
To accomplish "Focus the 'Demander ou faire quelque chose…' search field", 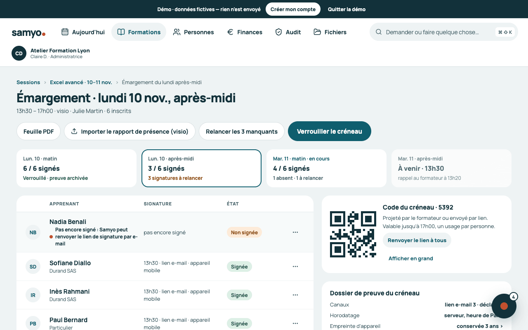I will [443, 32].
